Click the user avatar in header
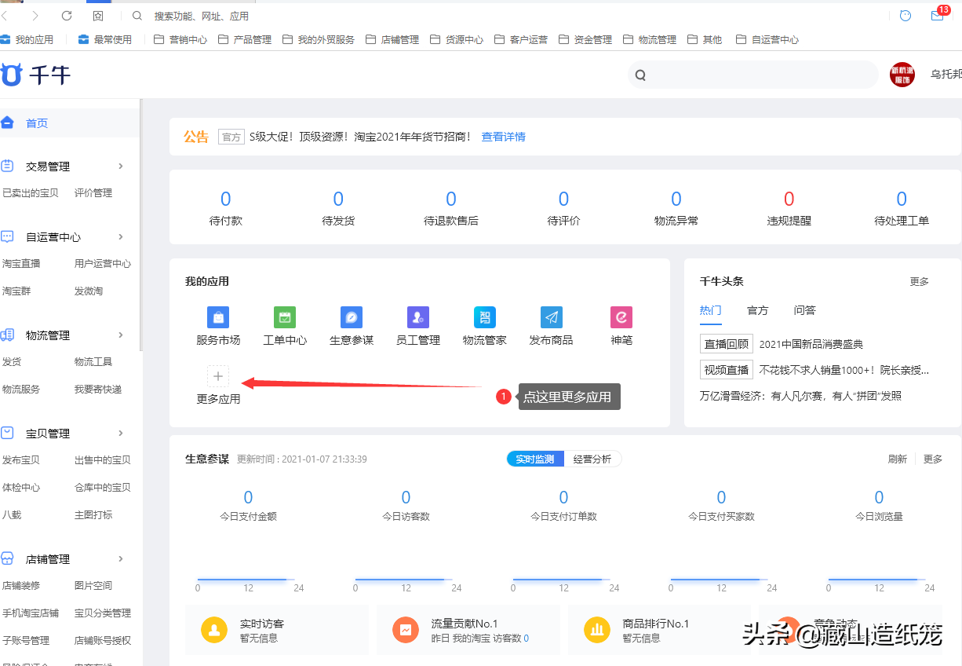 coord(902,75)
